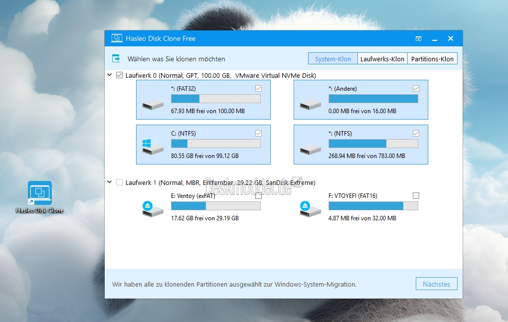
Task: Collapse the Laufwerk 1 disk group
Action: (x=110, y=182)
